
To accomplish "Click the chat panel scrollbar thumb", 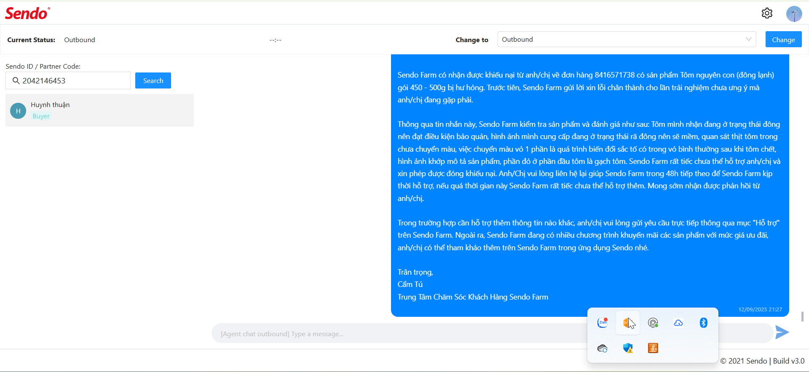I will tap(802, 316).
